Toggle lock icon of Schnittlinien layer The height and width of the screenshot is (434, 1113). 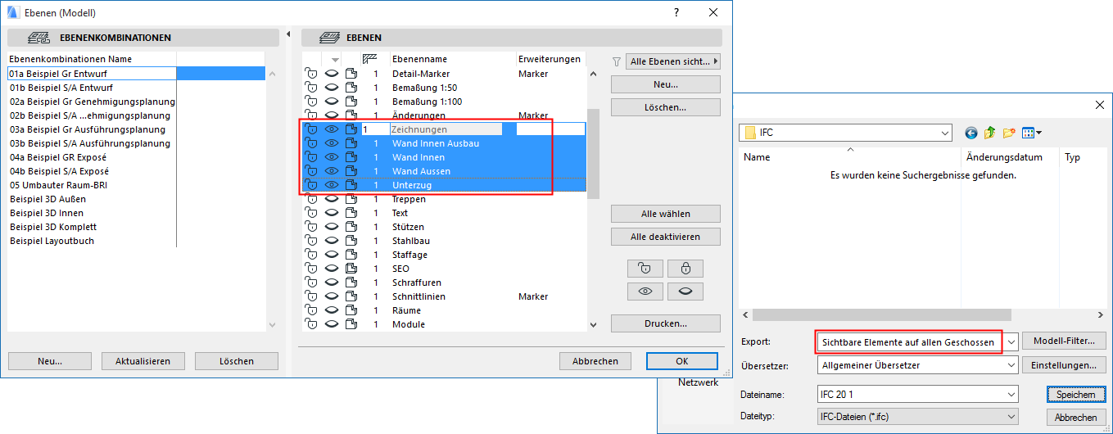click(311, 296)
